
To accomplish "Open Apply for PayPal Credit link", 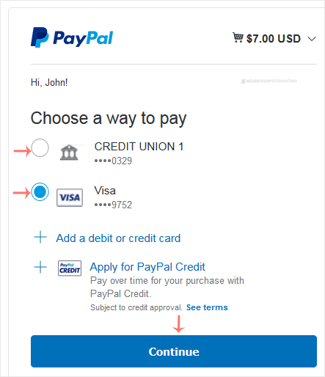I will click(x=147, y=267).
